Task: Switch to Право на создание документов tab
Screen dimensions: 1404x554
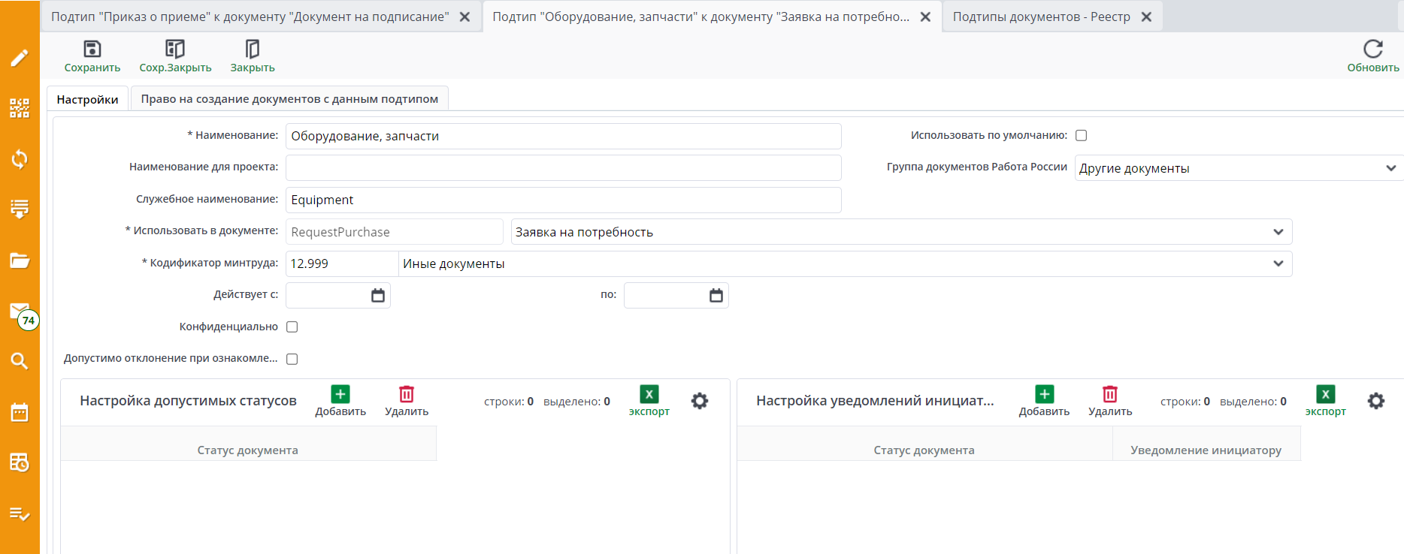Action: [289, 99]
